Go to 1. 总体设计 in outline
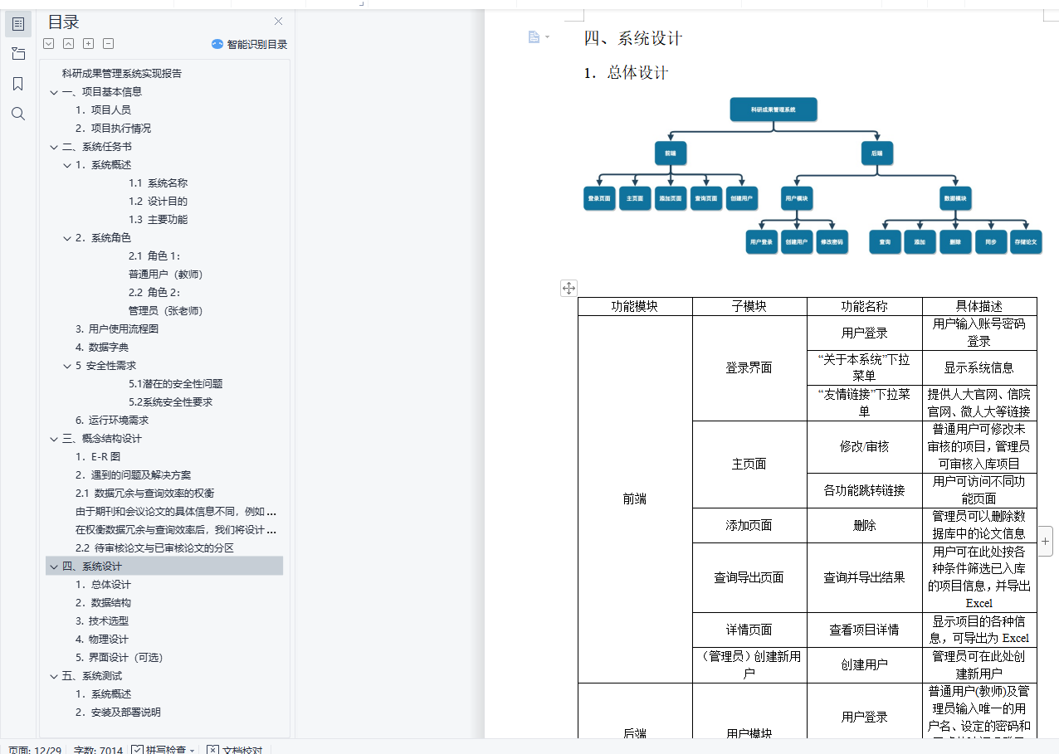Viewport: 1059px width, 754px height. pos(103,584)
